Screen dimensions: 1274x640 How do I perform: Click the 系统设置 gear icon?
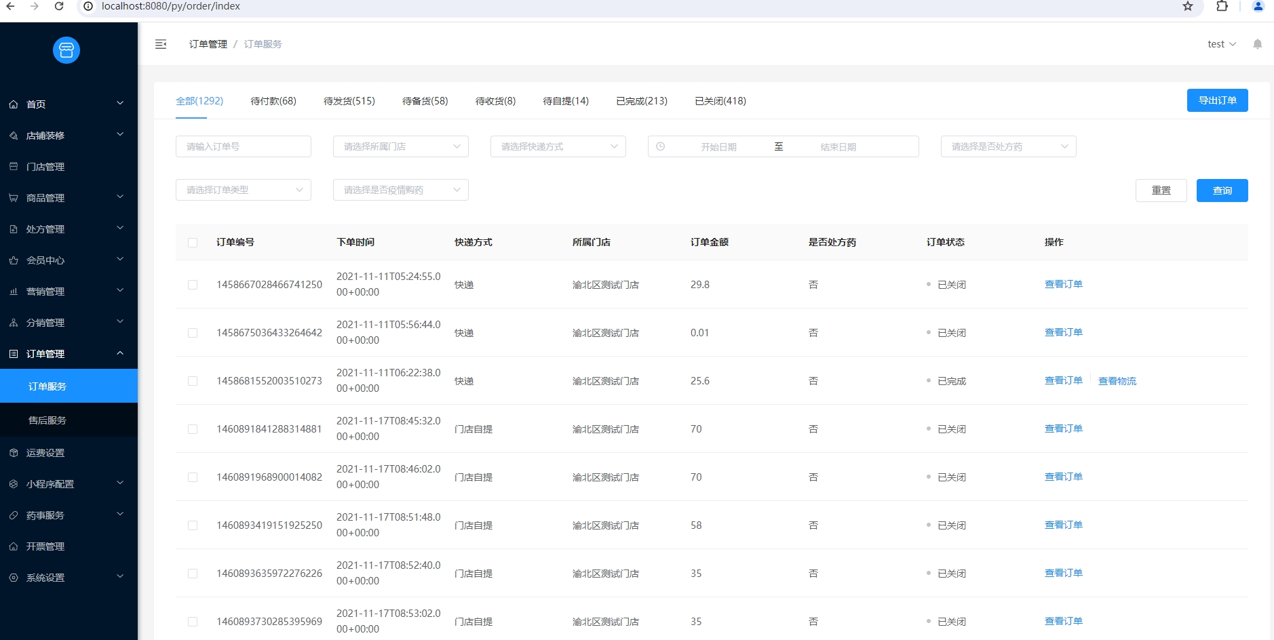pos(14,578)
